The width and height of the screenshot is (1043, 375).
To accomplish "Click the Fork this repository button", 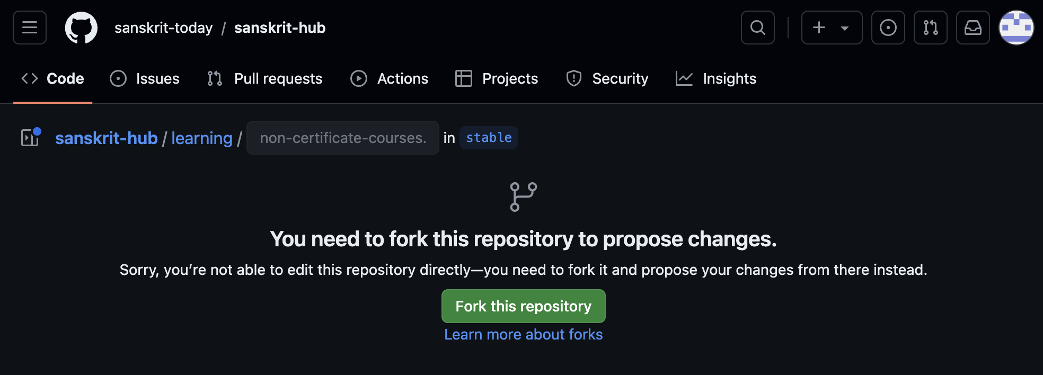I will pos(523,306).
